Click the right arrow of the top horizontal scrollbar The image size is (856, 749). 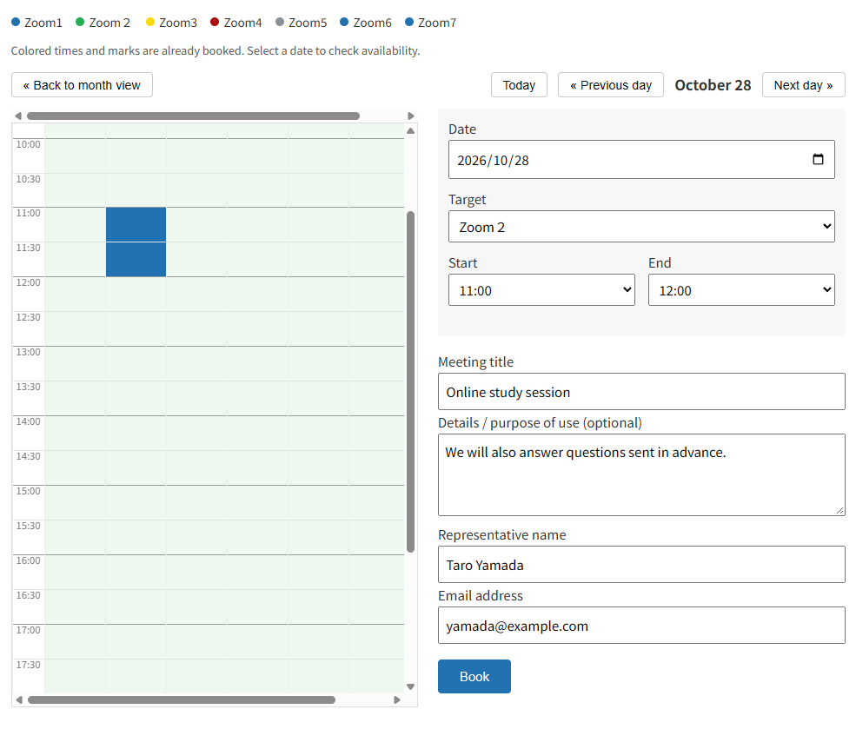coord(411,116)
